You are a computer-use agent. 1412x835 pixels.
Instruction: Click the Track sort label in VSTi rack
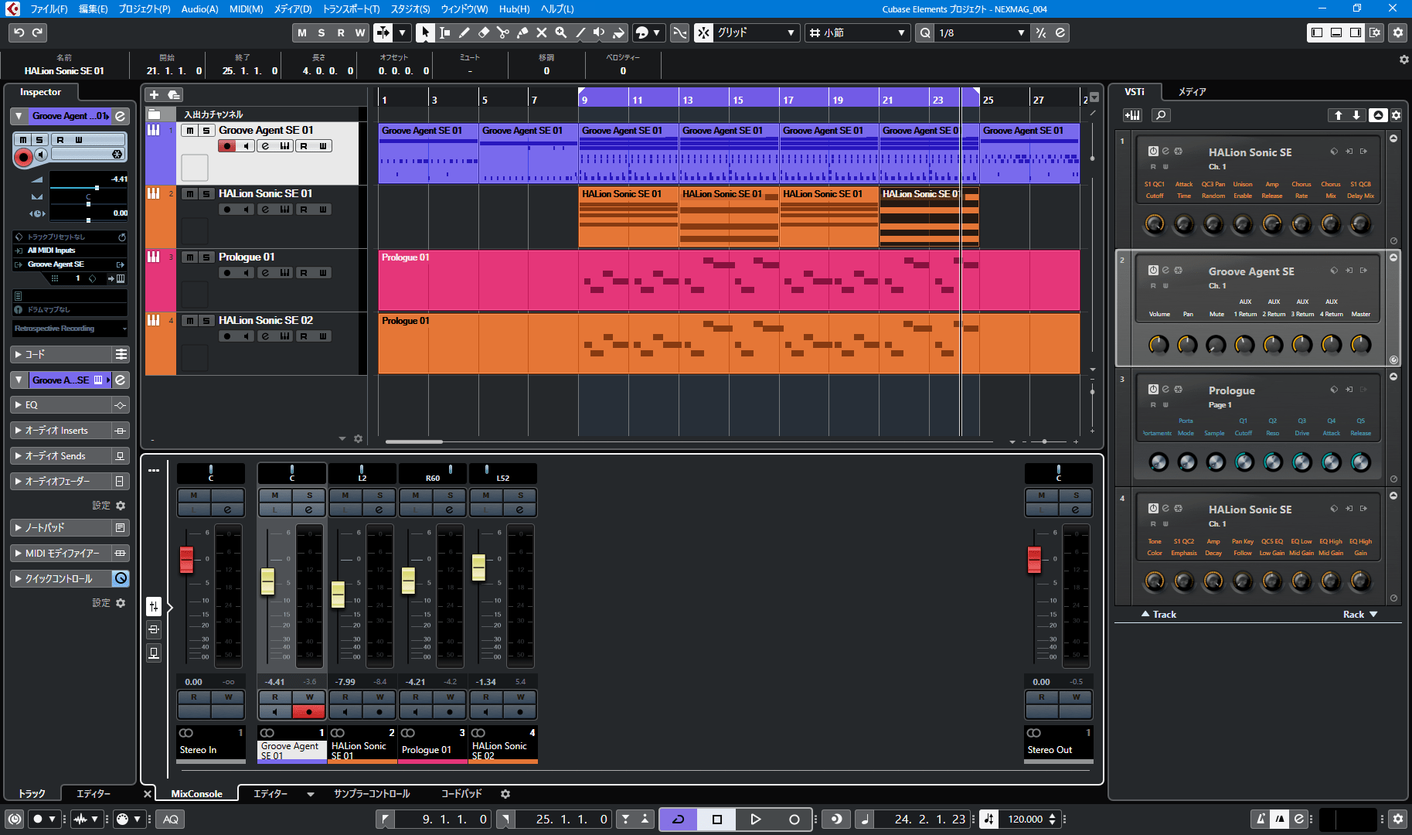(x=1159, y=615)
